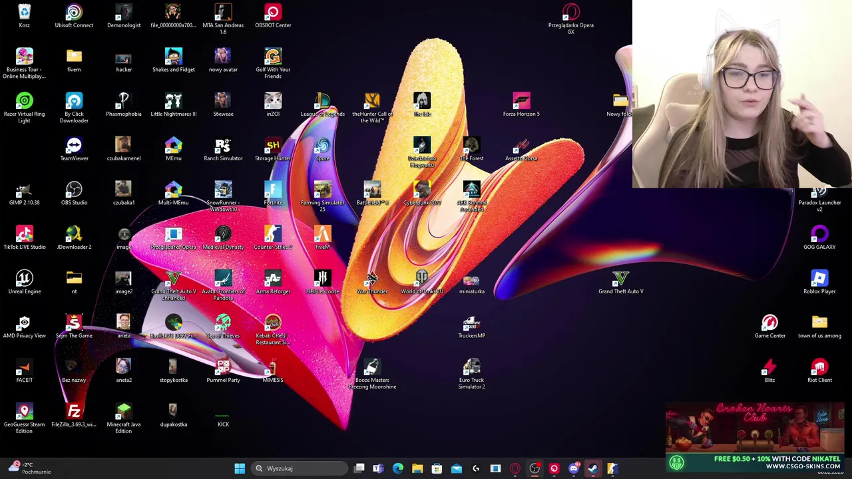852x479 pixels.
Task: Launch Ranch Simulator shortcut
Action: click(223, 150)
